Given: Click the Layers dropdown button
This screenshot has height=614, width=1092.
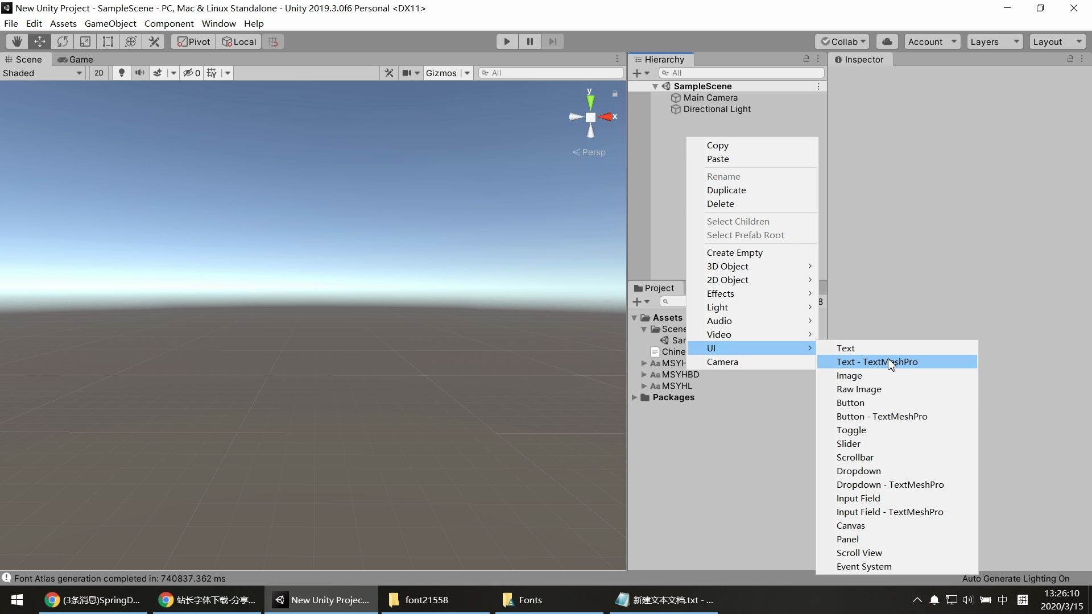Looking at the screenshot, I should tap(994, 42).
